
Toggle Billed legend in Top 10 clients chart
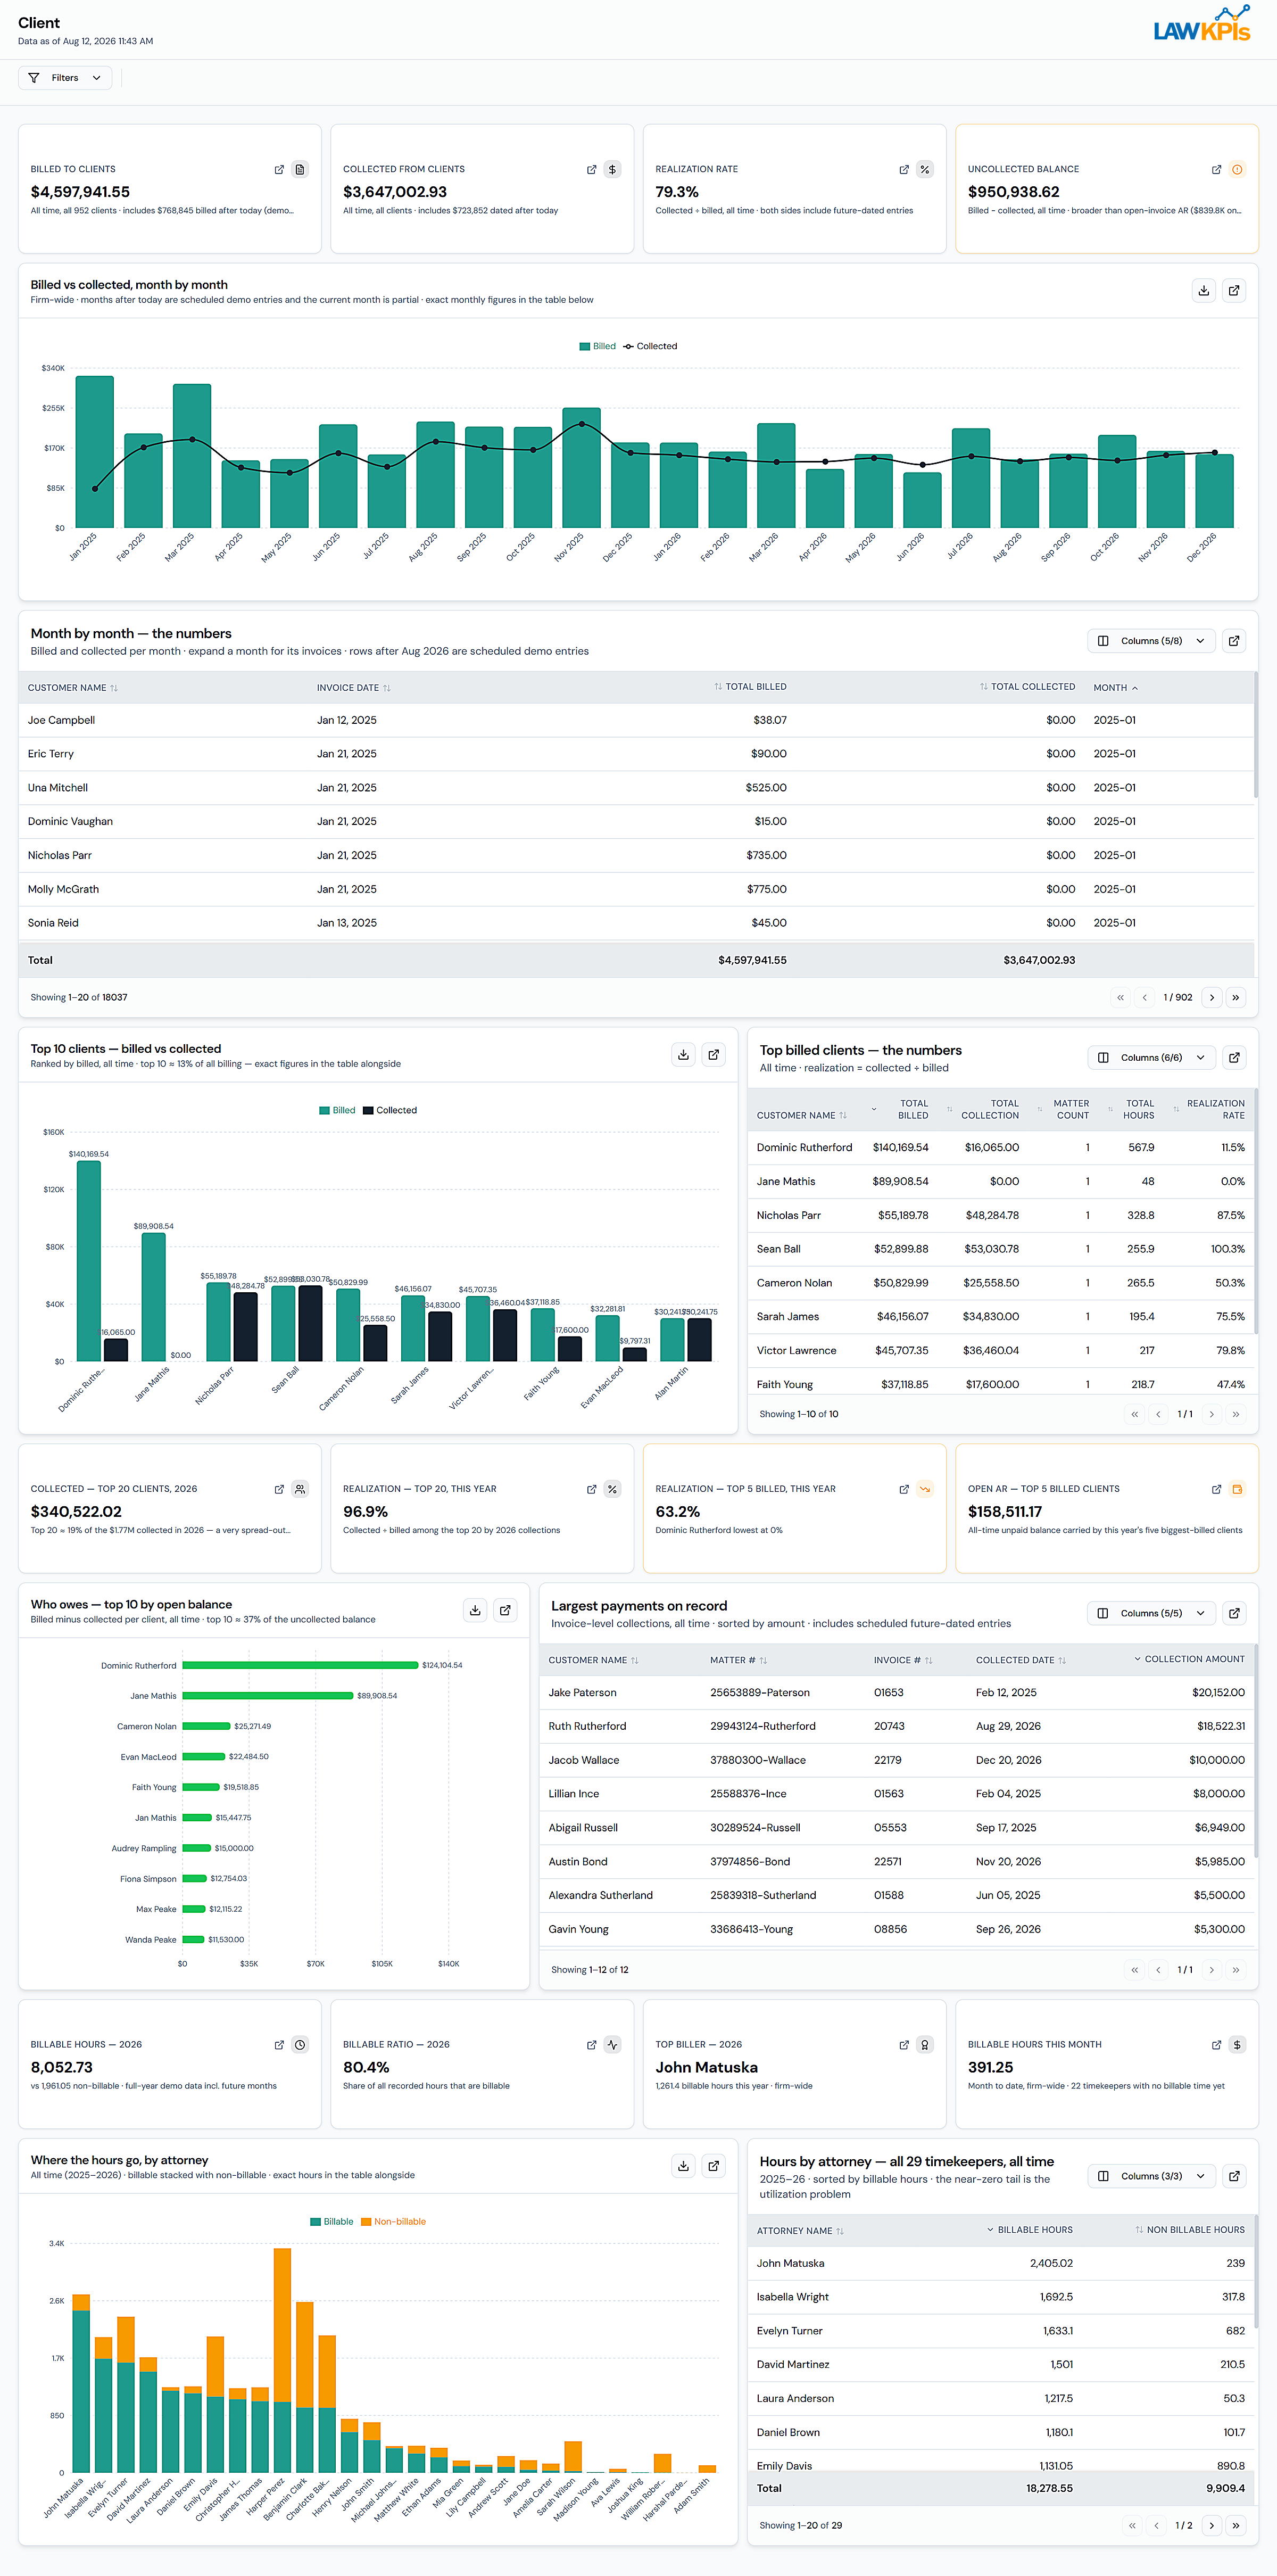tap(337, 1111)
